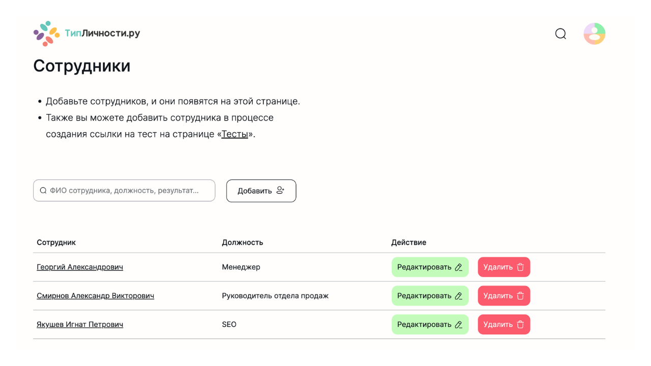Click the trash icon for Смирнов row
This screenshot has height=366, width=651.
coord(520,296)
